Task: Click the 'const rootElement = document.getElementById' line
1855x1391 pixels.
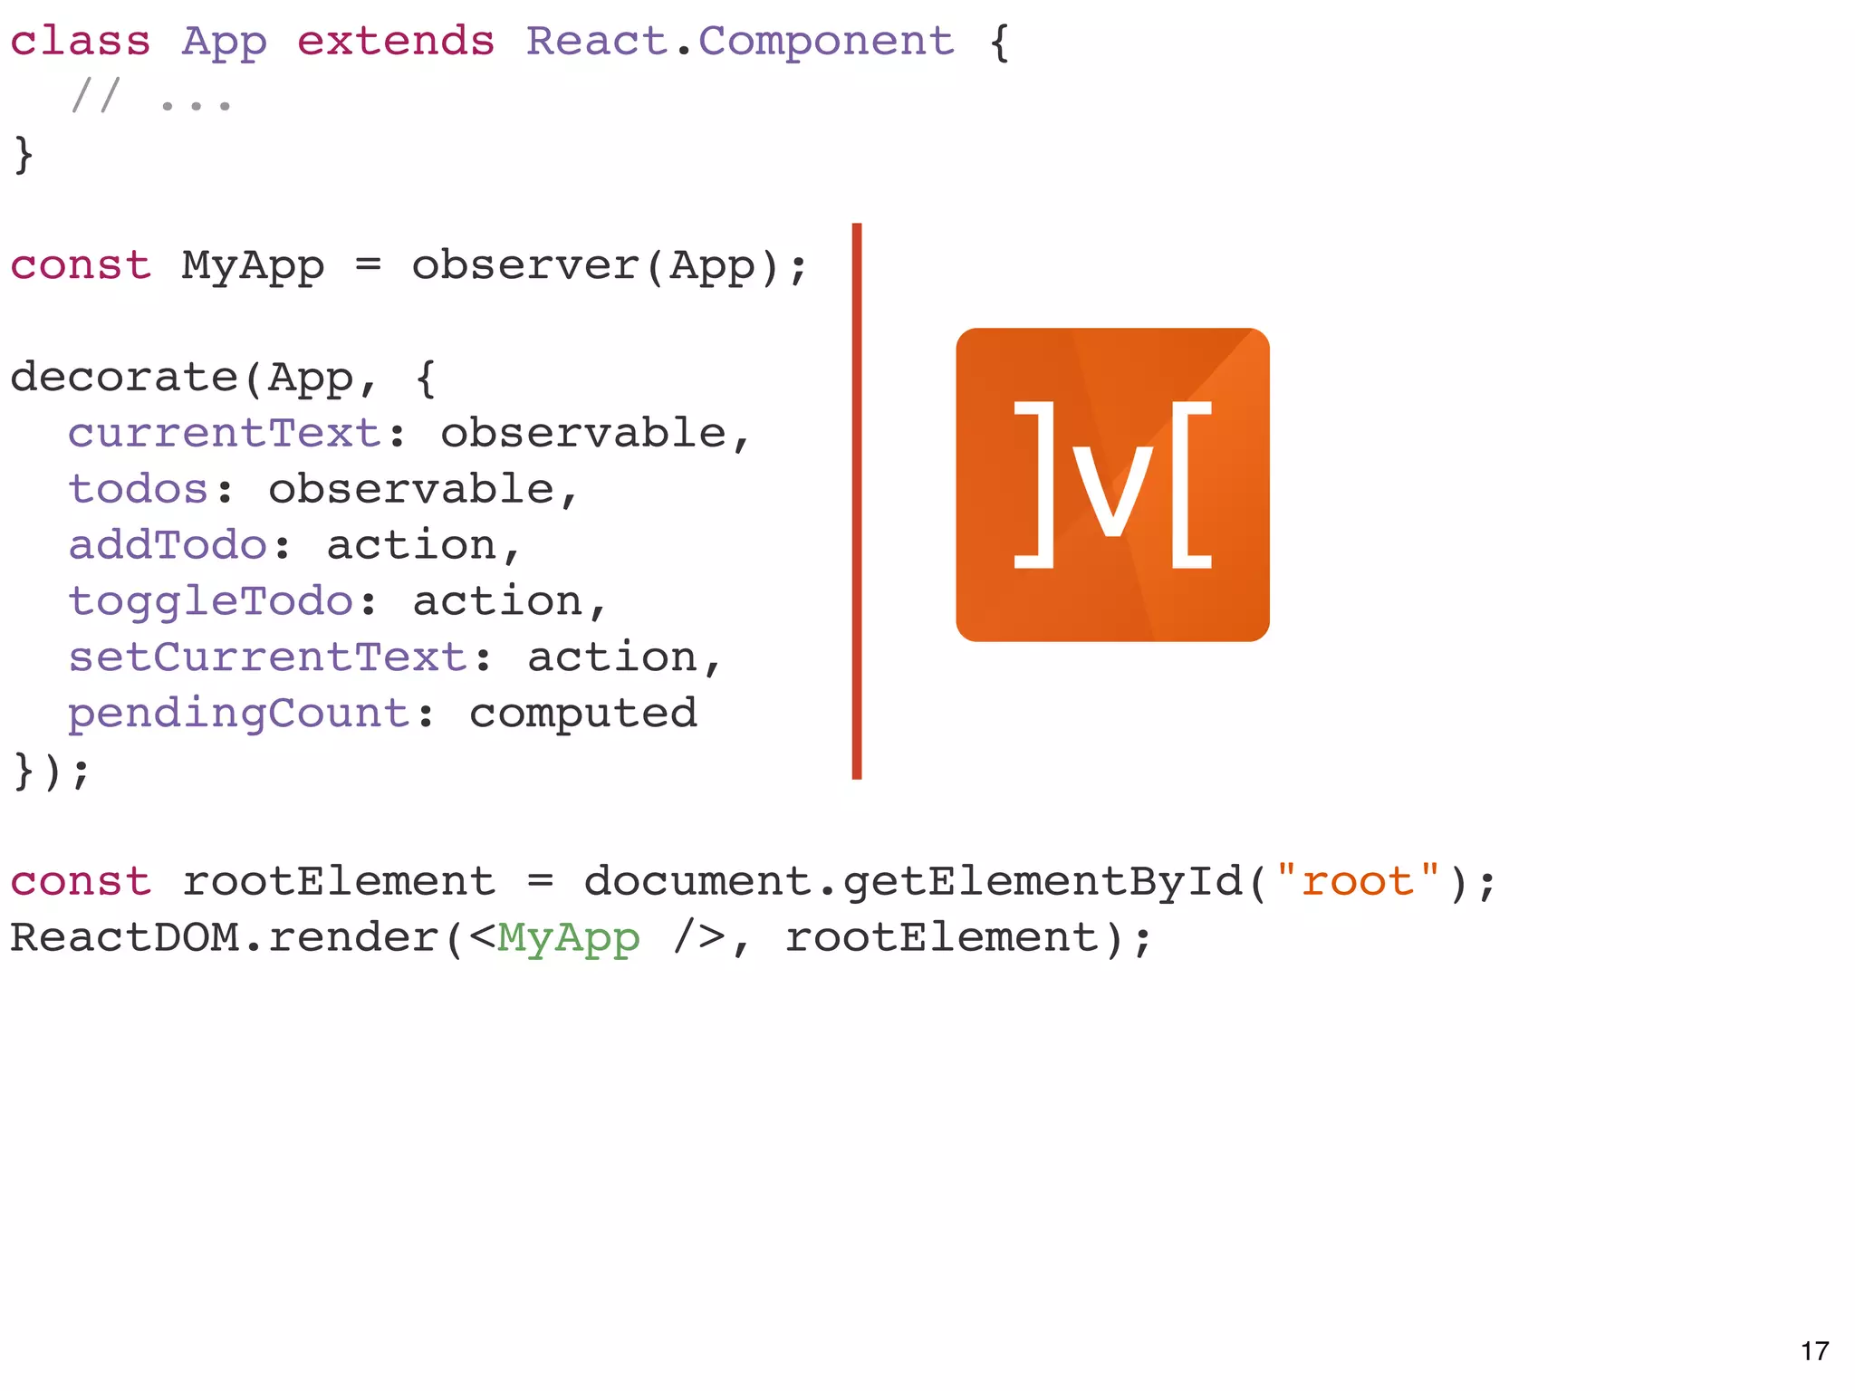Action: [x=754, y=883]
